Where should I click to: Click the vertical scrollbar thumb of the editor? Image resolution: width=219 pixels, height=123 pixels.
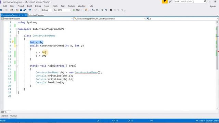217,47
